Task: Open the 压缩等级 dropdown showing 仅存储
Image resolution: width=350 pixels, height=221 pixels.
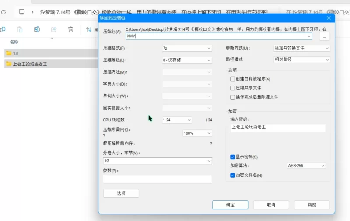Action: (x=187, y=60)
